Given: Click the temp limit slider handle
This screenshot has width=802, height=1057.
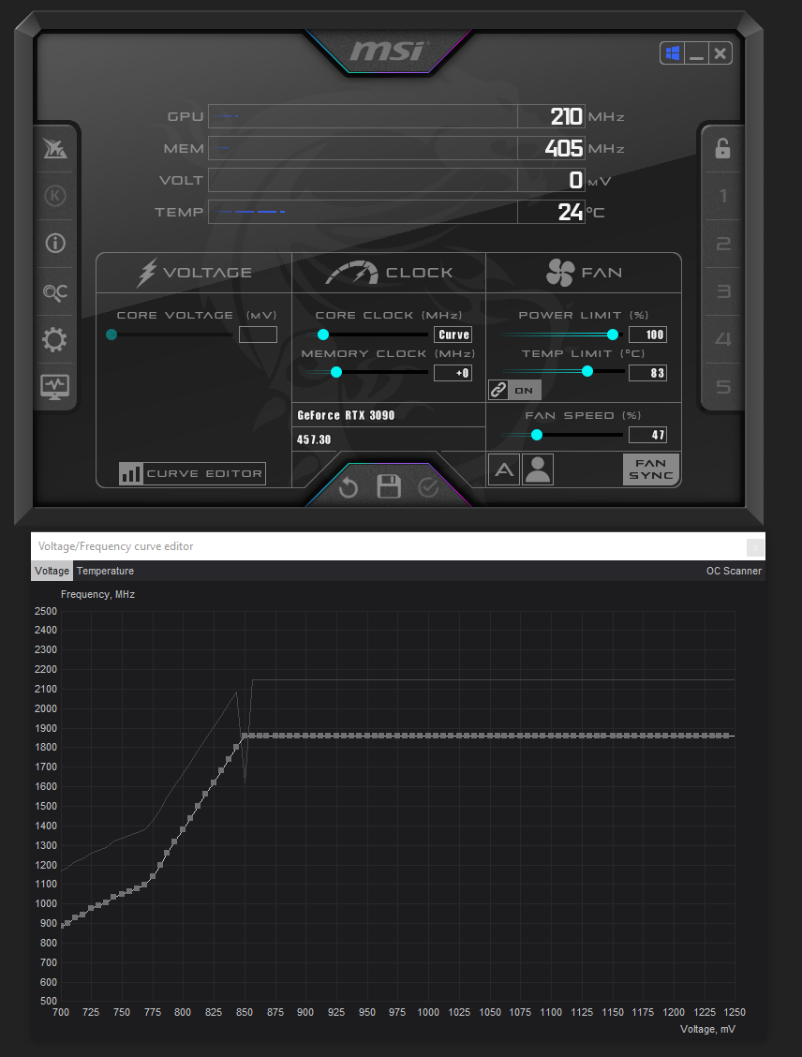Looking at the screenshot, I should (587, 371).
